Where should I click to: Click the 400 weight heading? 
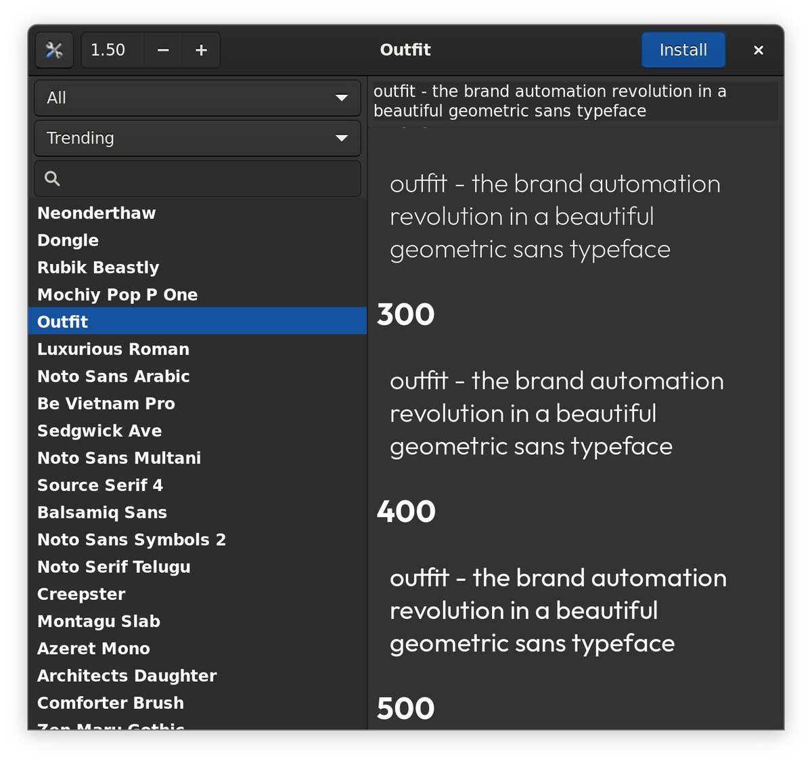click(x=406, y=512)
